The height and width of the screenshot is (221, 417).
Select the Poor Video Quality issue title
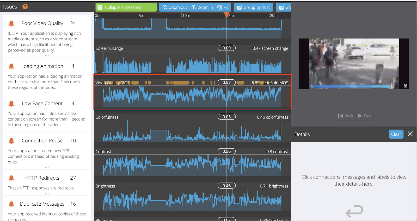[42, 23]
